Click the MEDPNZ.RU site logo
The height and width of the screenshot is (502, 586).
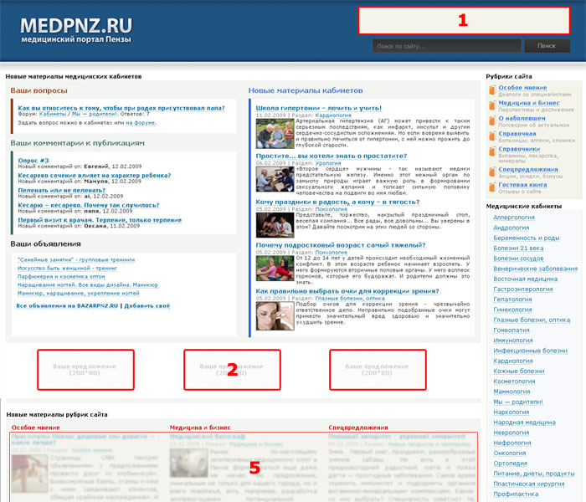(76, 30)
